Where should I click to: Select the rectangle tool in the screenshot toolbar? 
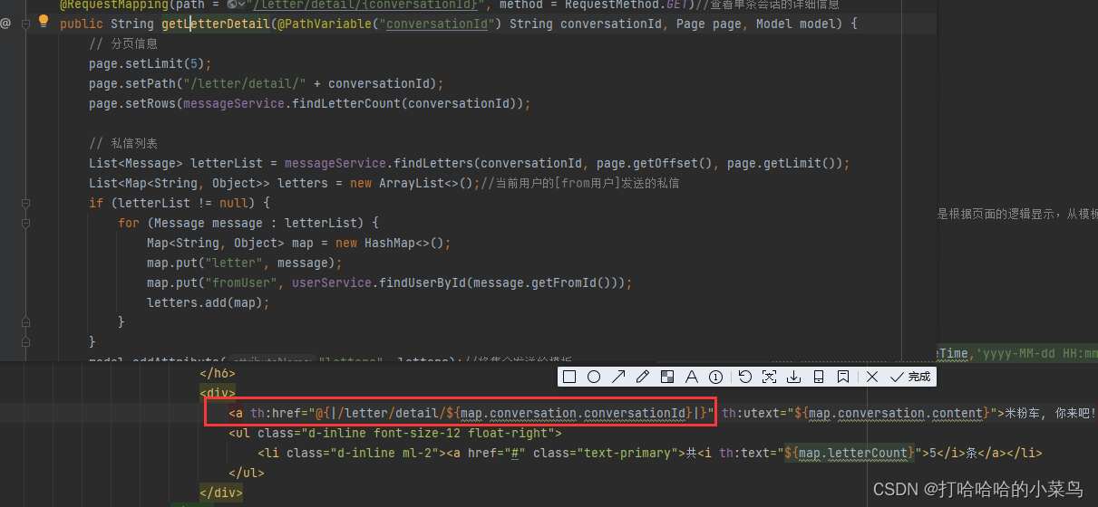coord(569,377)
